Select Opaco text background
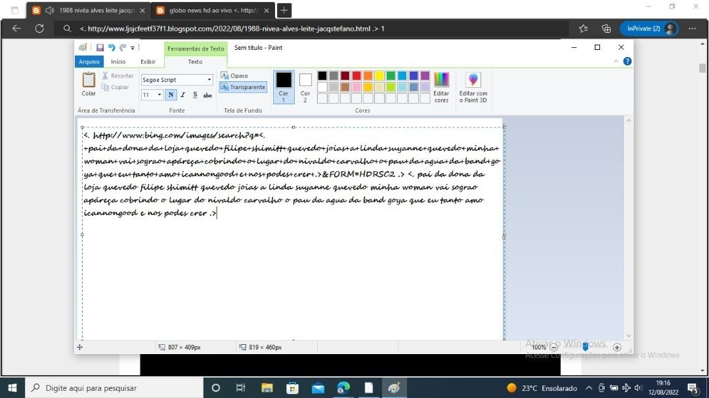Screen dimensions: 709x398 (234, 76)
